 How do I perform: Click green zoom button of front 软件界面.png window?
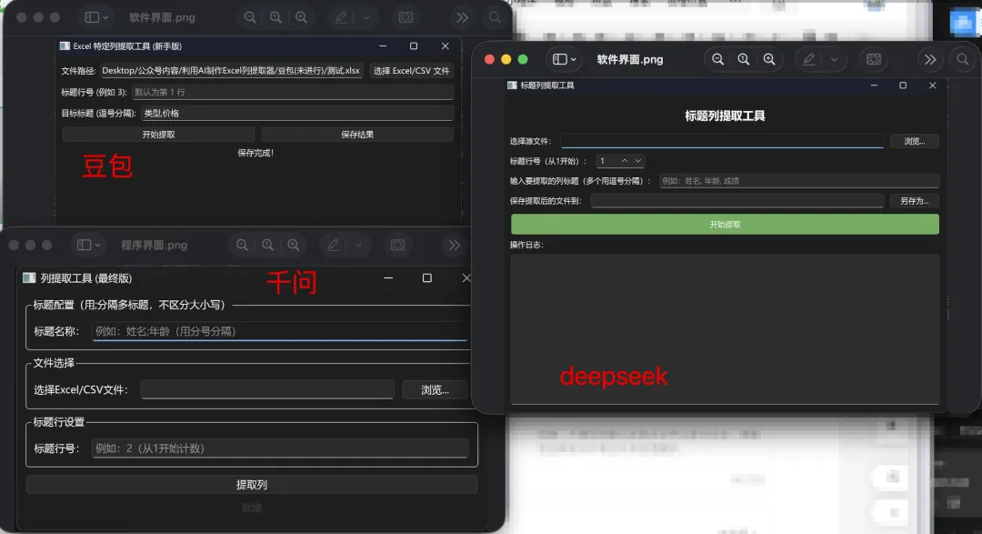coord(523,59)
